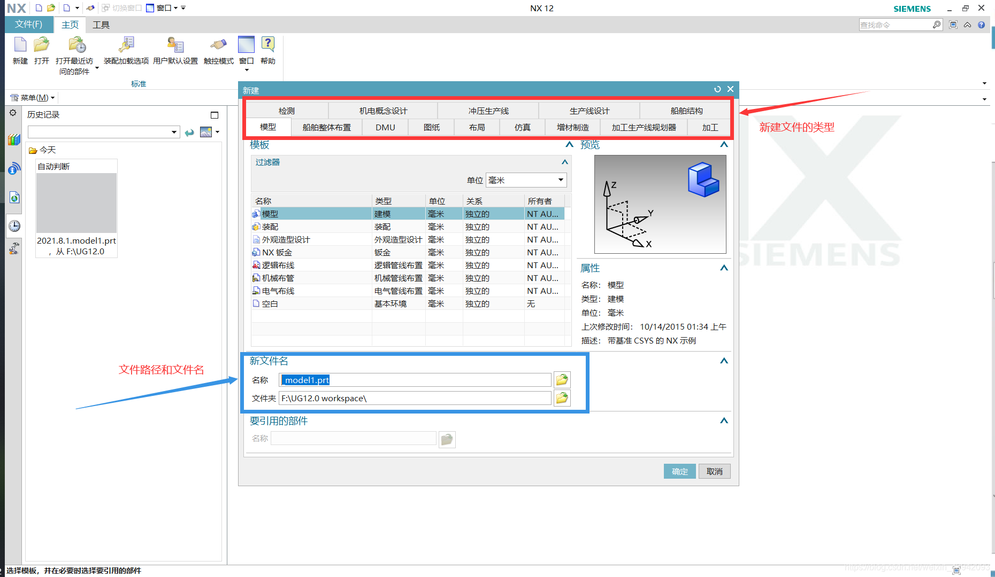The width and height of the screenshot is (995, 577).
Task: Open the Reuse Library books icon in sidebar
Action: pos(14,140)
